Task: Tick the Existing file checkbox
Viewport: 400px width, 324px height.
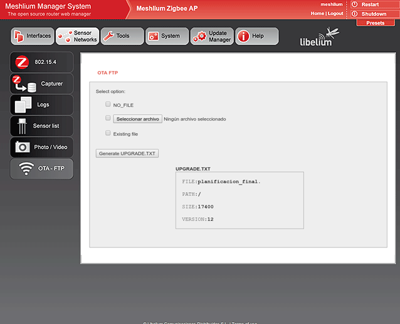Action: [x=108, y=133]
